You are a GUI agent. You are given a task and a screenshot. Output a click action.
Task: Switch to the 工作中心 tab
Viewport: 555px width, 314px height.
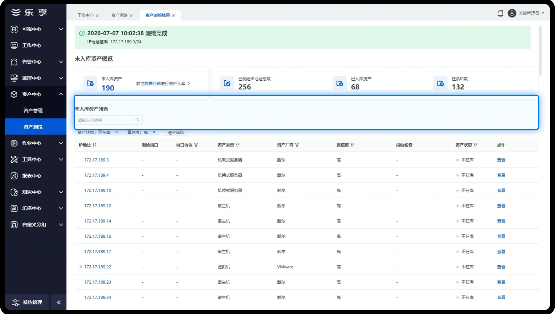(85, 15)
